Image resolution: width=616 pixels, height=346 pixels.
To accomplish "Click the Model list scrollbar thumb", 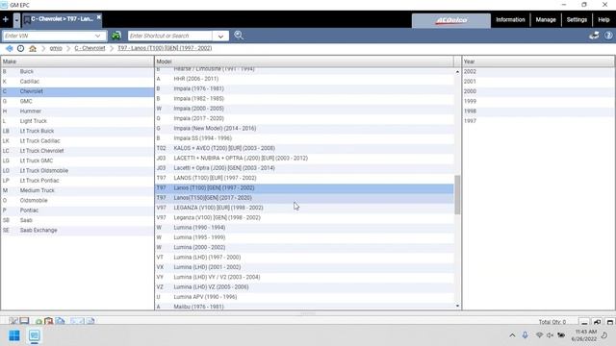I will (457, 194).
